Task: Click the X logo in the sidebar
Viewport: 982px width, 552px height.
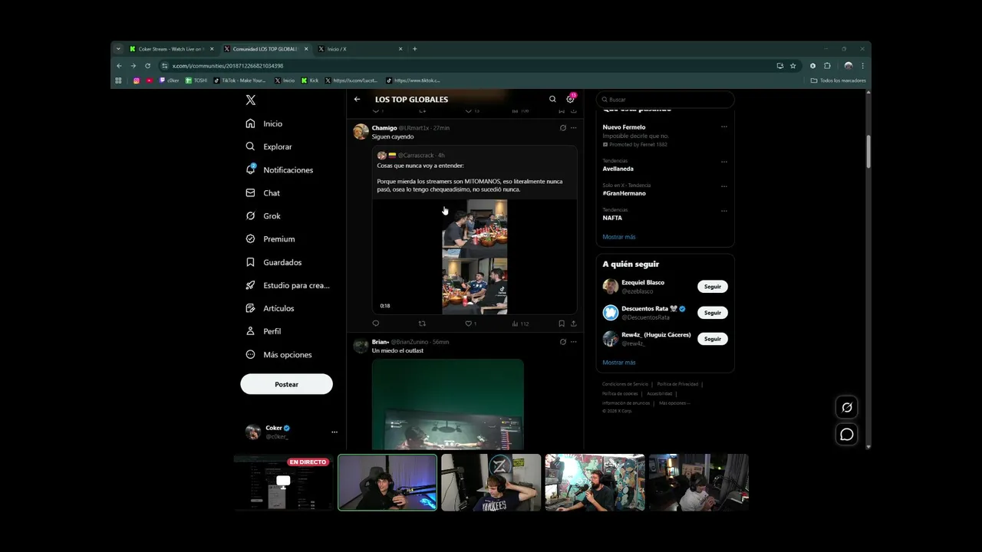Action: 250,100
